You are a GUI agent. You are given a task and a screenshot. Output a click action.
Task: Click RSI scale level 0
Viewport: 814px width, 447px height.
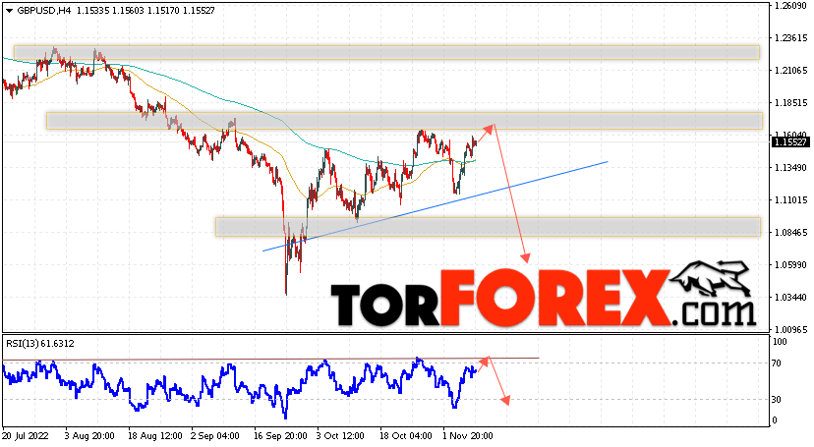coord(775,420)
